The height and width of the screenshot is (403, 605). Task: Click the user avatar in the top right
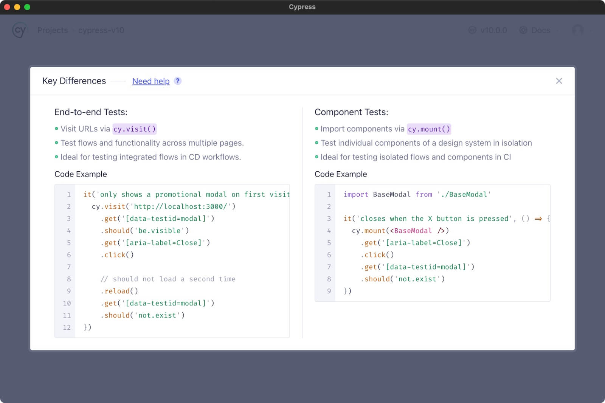[x=578, y=30]
